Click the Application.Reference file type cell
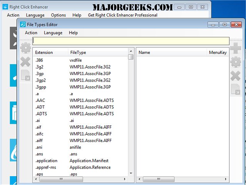Image resolution: width=246 pixels, height=185 pixels. tap(90, 167)
